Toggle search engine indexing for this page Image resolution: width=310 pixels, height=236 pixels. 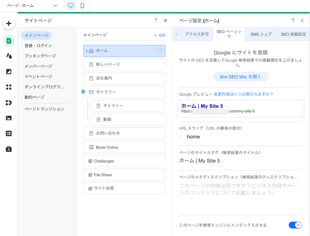[295, 225]
